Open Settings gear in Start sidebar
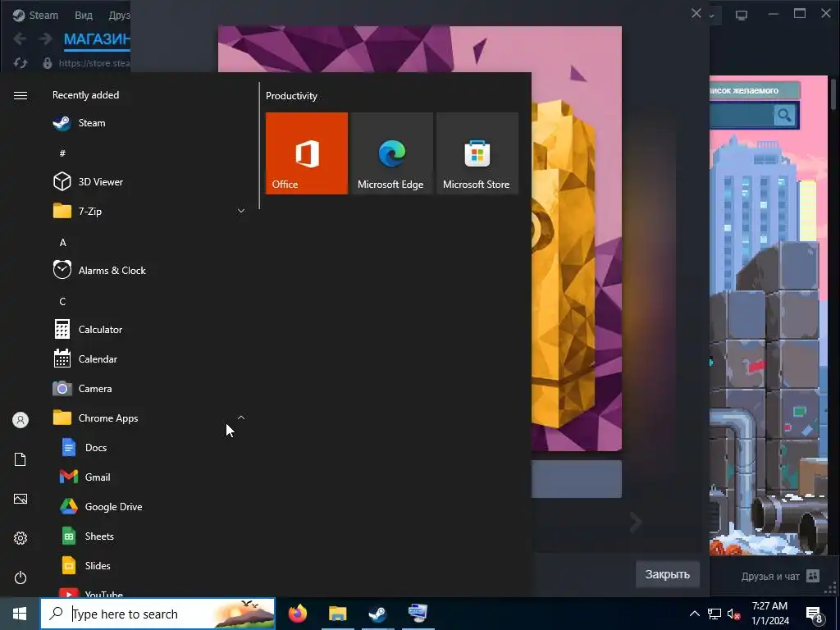Viewport: 840px width, 630px height. click(21, 538)
